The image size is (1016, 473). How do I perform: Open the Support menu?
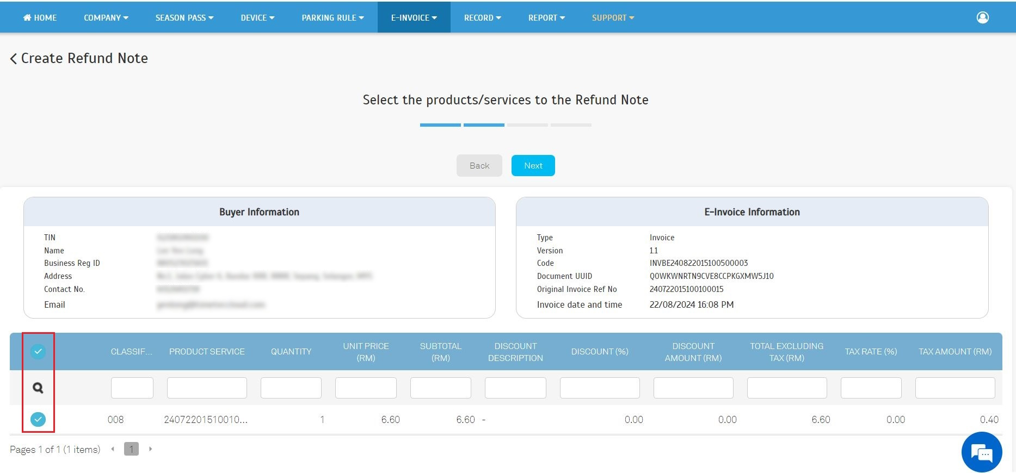click(613, 17)
